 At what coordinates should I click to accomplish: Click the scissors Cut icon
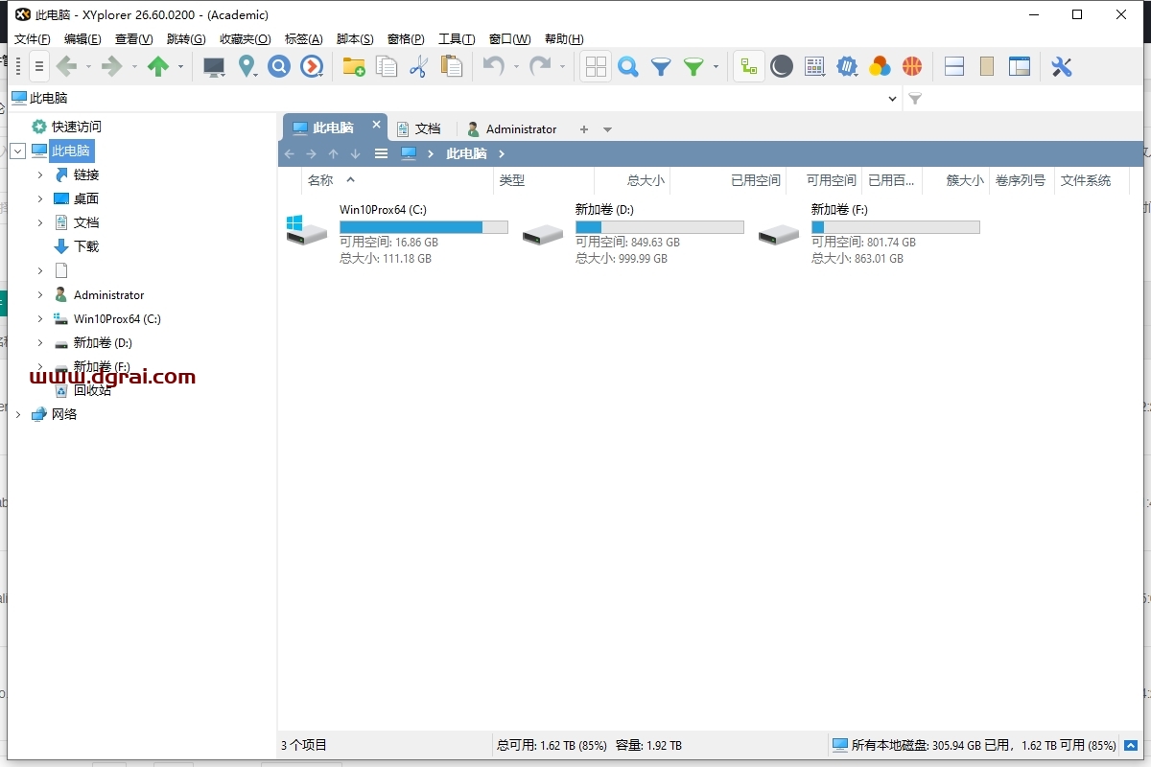418,67
